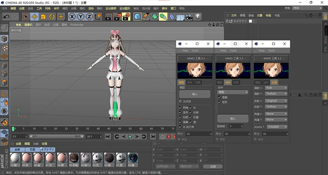
Task: Open the 反射 C Original dropdown
Action: point(276,101)
